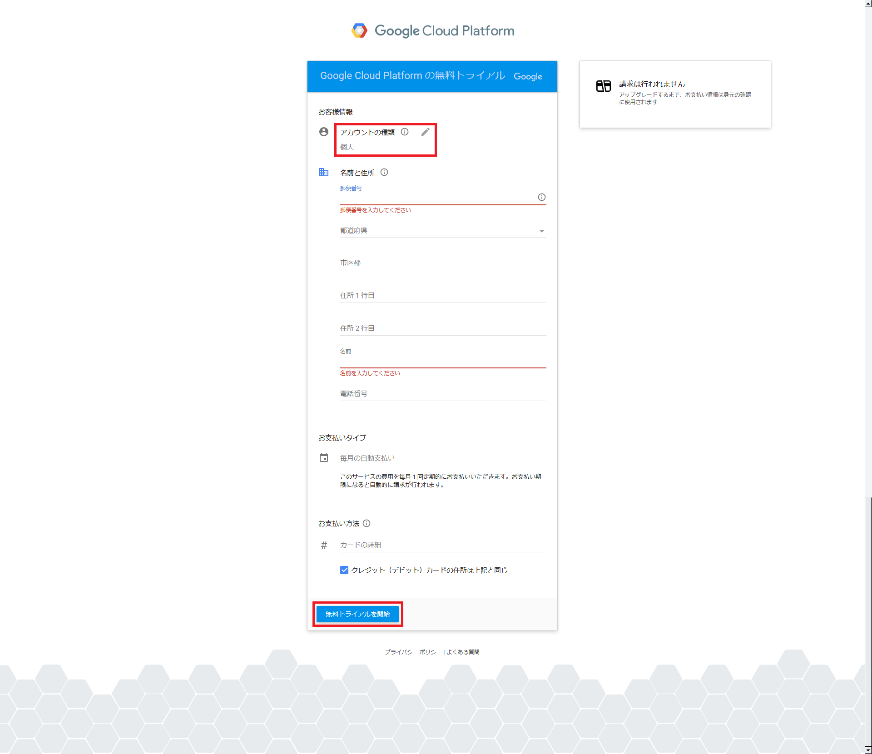Click the building icon beside 名前と住所

(x=324, y=172)
